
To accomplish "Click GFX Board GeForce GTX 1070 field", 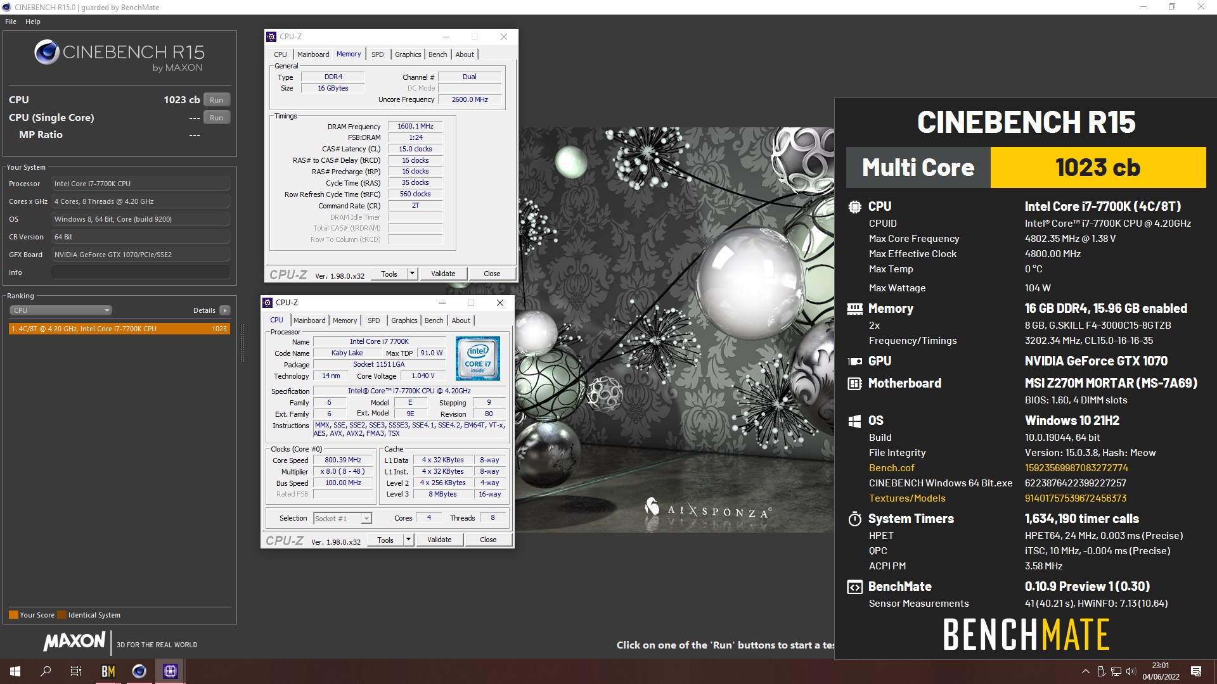I will [x=141, y=255].
